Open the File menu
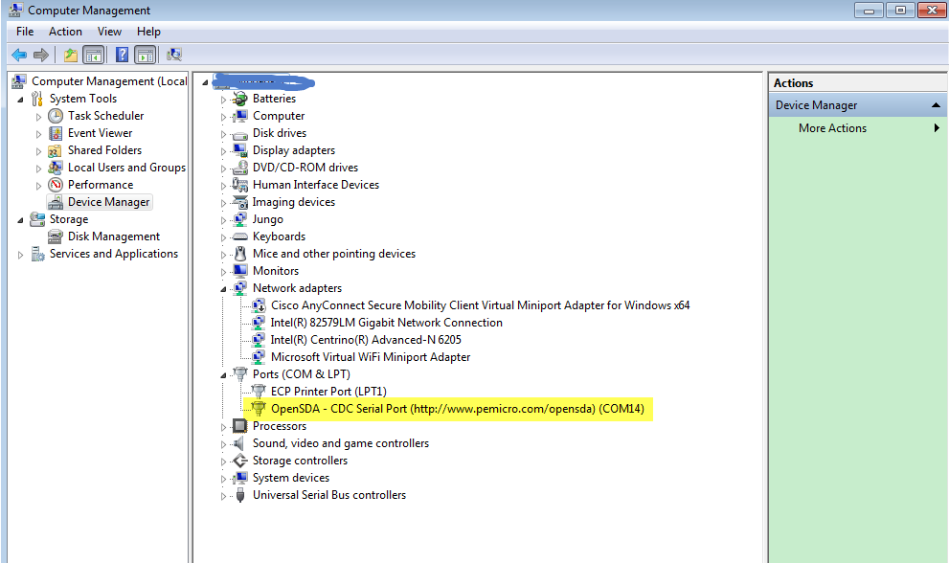949x563 pixels. coord(25,32)
